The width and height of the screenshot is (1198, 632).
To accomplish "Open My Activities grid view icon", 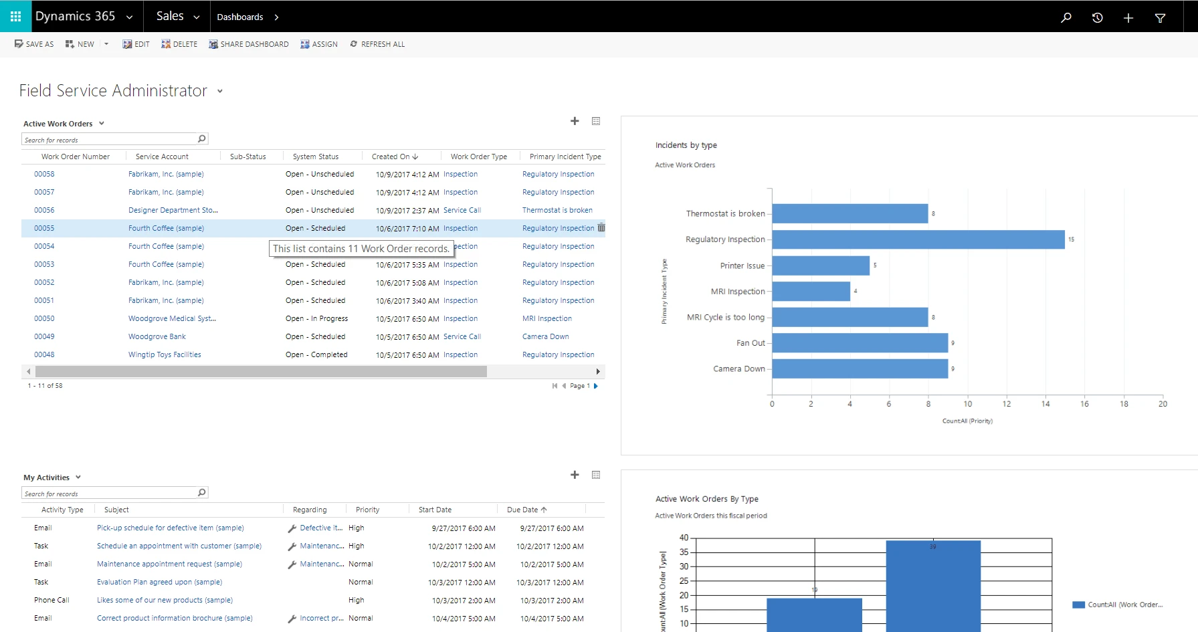I will point(596,475).
